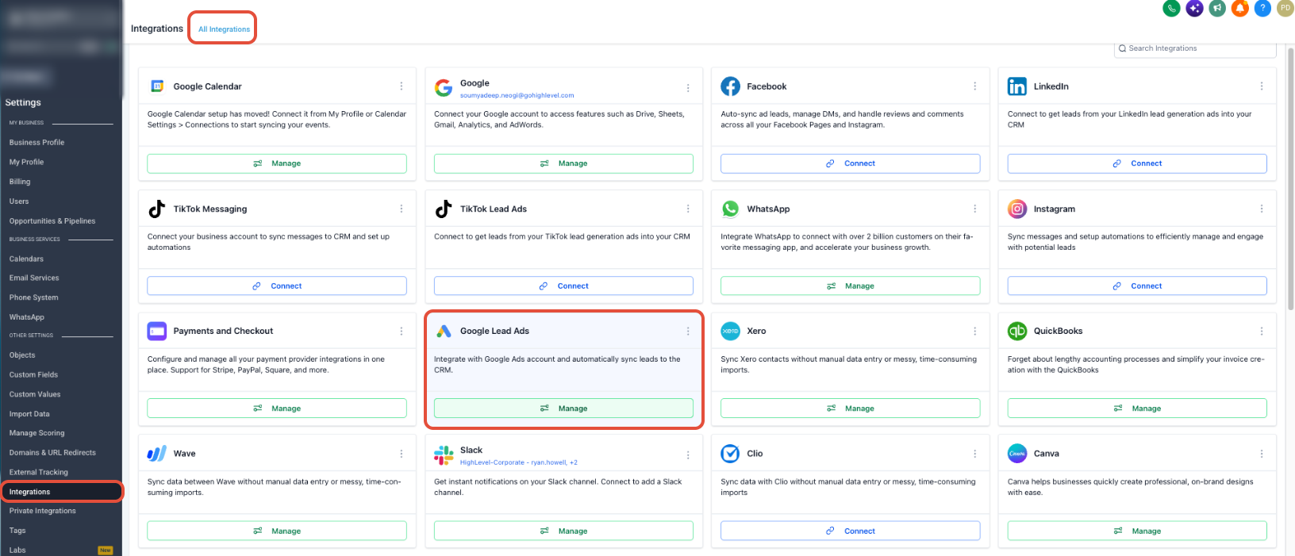Manage the WhatsApp integration

point(851,286)
